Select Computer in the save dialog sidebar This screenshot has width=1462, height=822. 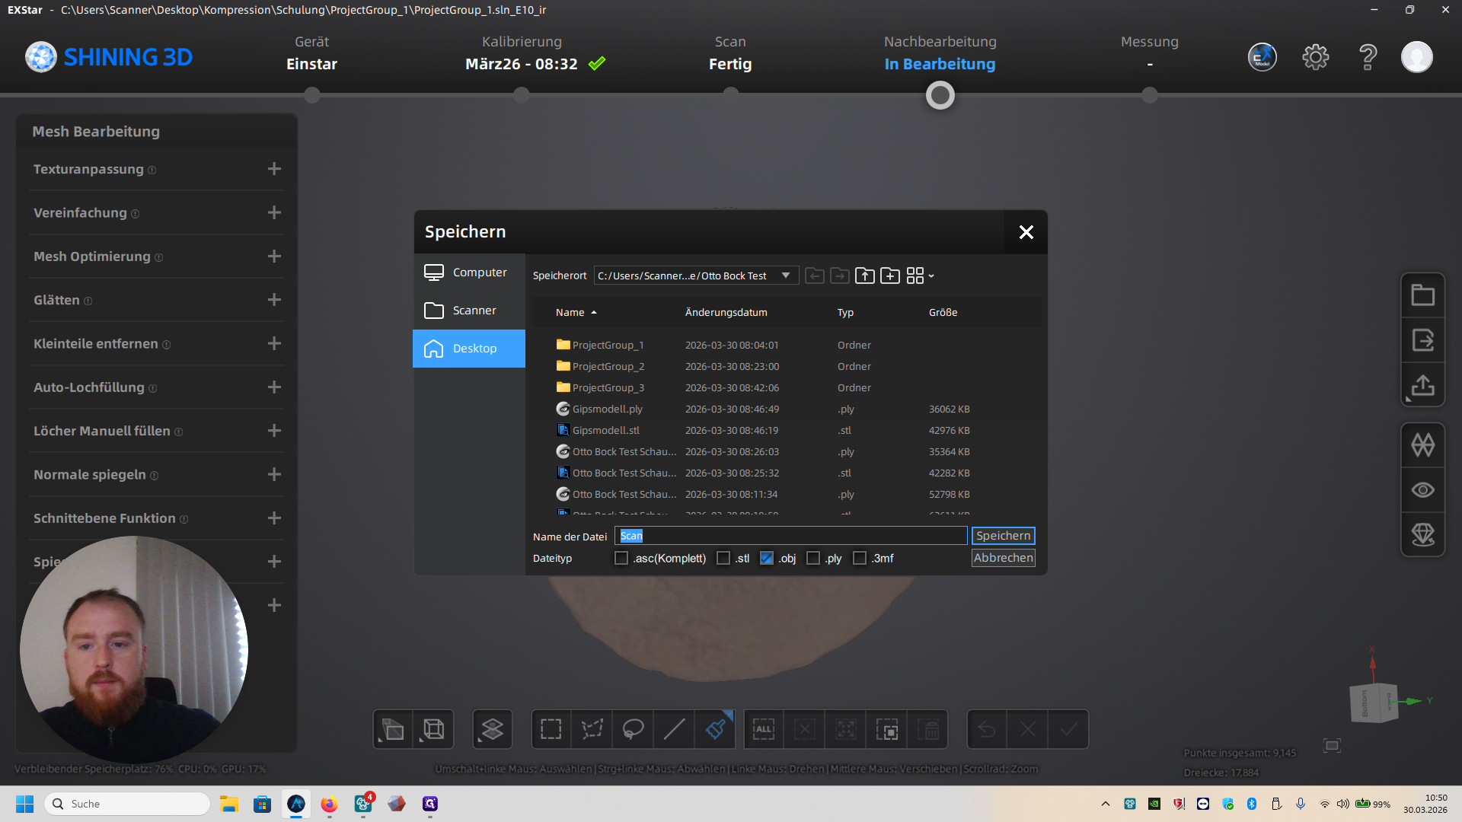coord(468,272)
